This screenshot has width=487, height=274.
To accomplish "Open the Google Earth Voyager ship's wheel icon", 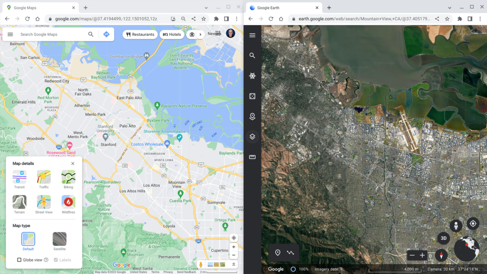I will click(252, 76).
